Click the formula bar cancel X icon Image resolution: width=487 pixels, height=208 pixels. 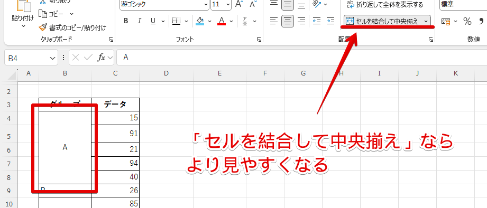(76, 58)
